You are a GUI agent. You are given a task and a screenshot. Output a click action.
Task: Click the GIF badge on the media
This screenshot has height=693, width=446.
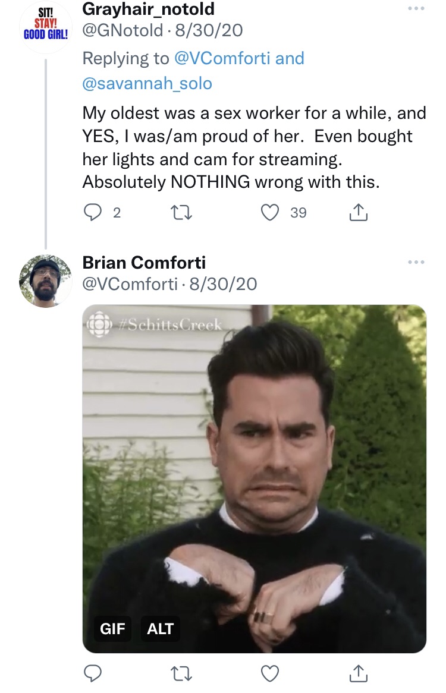click(112, 629)
